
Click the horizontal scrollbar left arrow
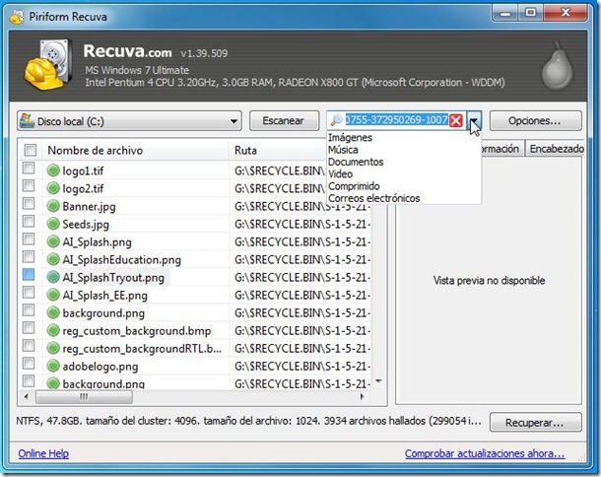[26, 396]
